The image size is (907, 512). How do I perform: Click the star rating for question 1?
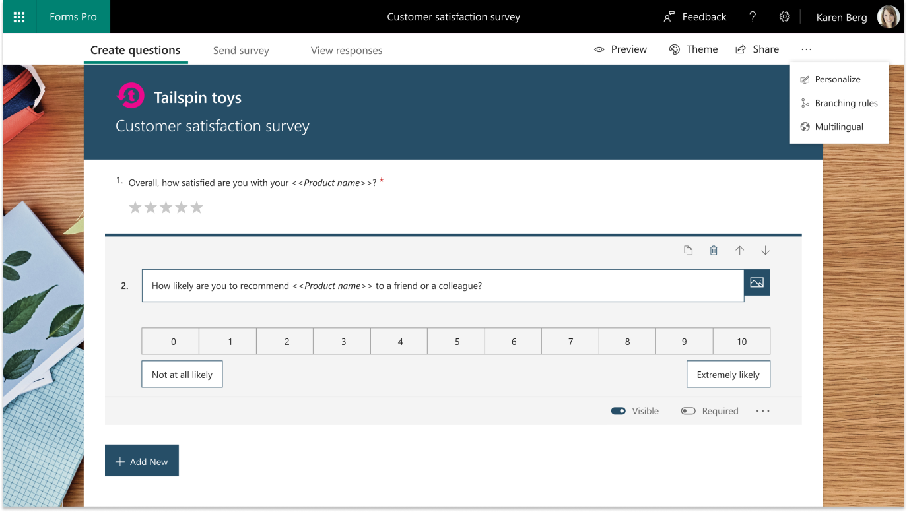[x=165, y=207]
